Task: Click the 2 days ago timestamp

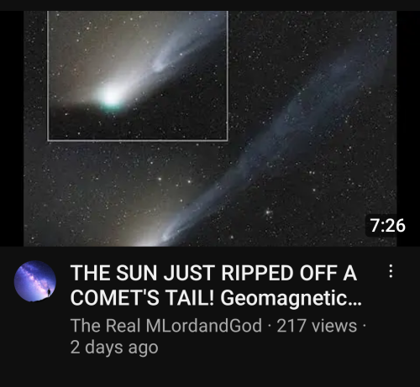Action: pyautogui.click(x=114, y=348)
